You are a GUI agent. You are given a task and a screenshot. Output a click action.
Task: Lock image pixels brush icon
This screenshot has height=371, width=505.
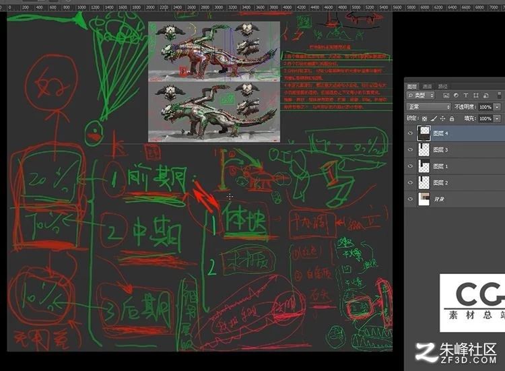[x=434, y=119]
